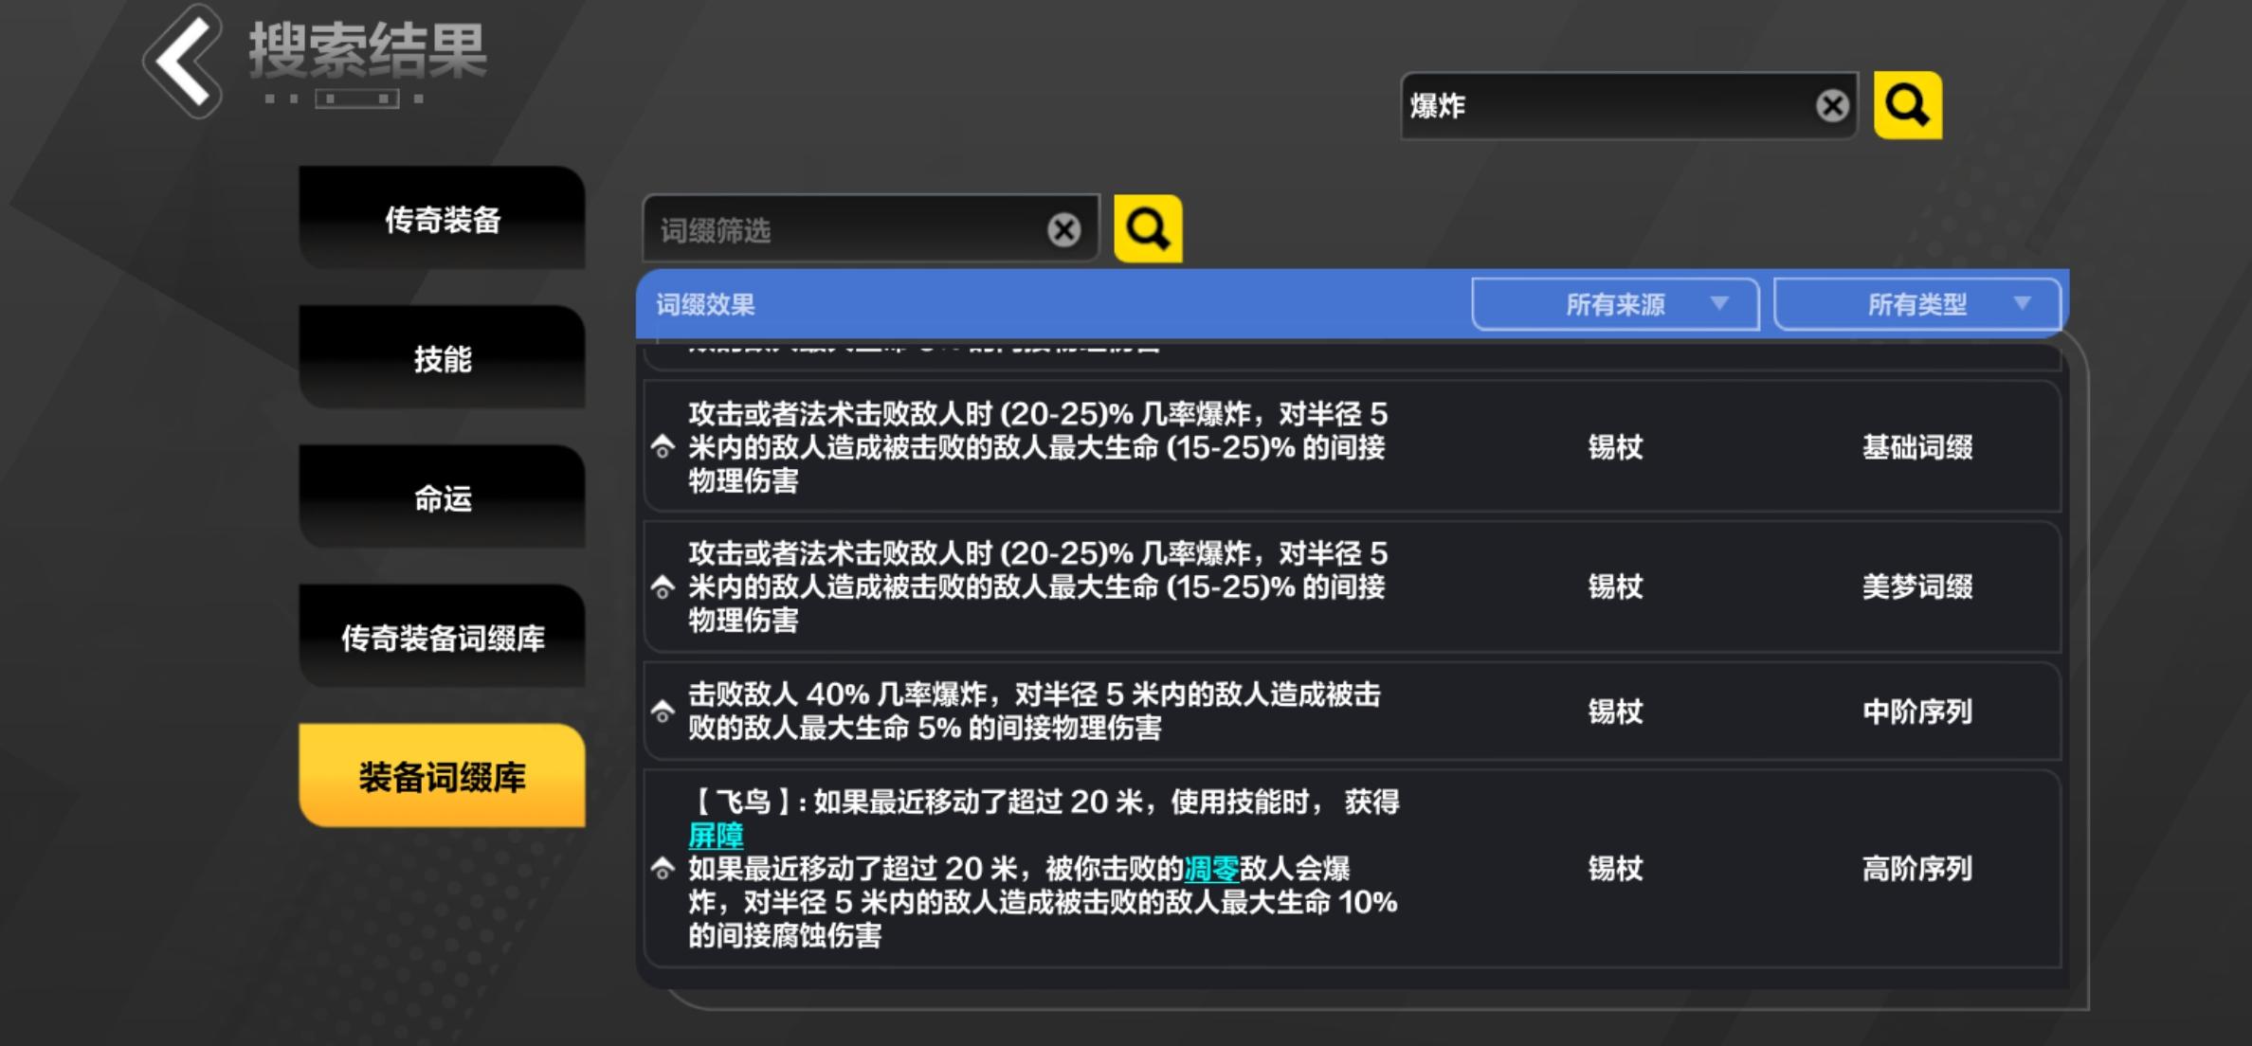
Task: Click the yellow search button beside 爆炸
Action: (x=1907, y=106)
